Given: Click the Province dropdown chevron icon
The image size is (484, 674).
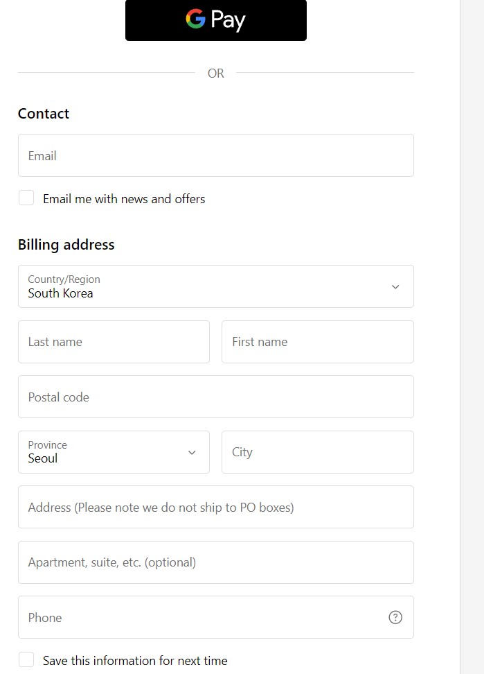Looking at the screenshot, I should click(x=192, y=453).
